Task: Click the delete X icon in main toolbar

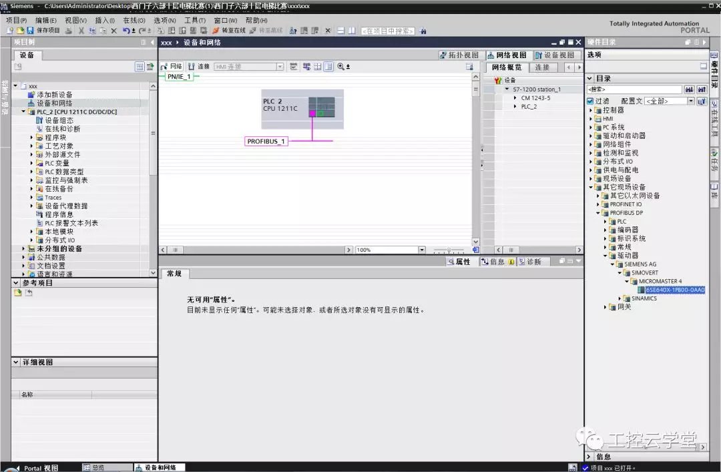Action: pyautogui.click(x=113, y=31)
